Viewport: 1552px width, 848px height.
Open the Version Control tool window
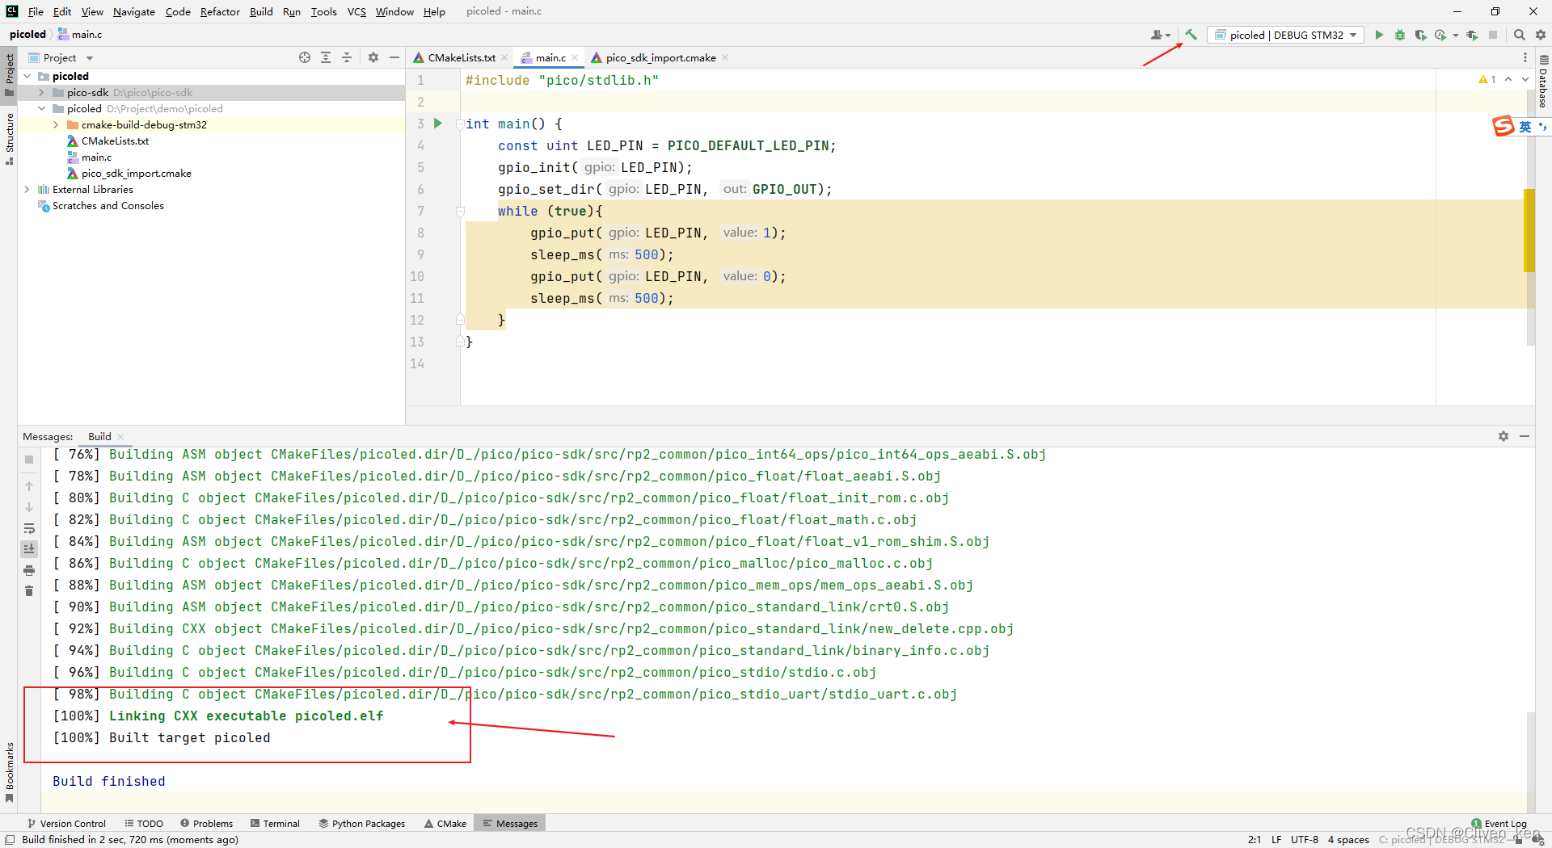tap(66, 823)
